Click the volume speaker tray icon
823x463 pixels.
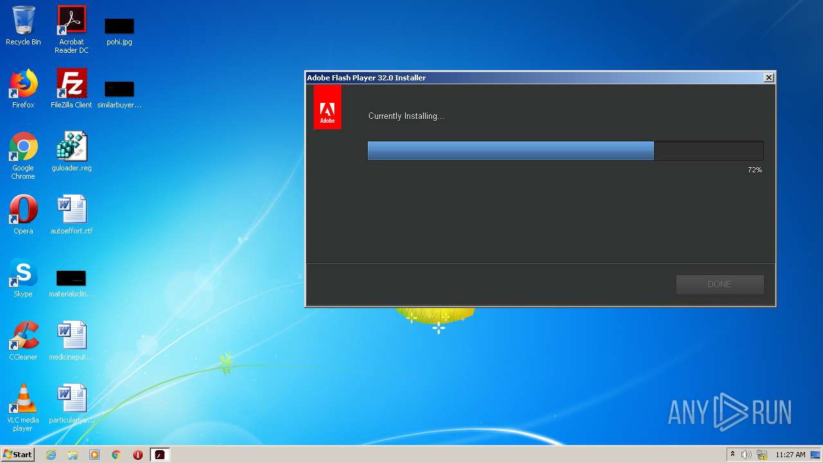pos(746,455)
